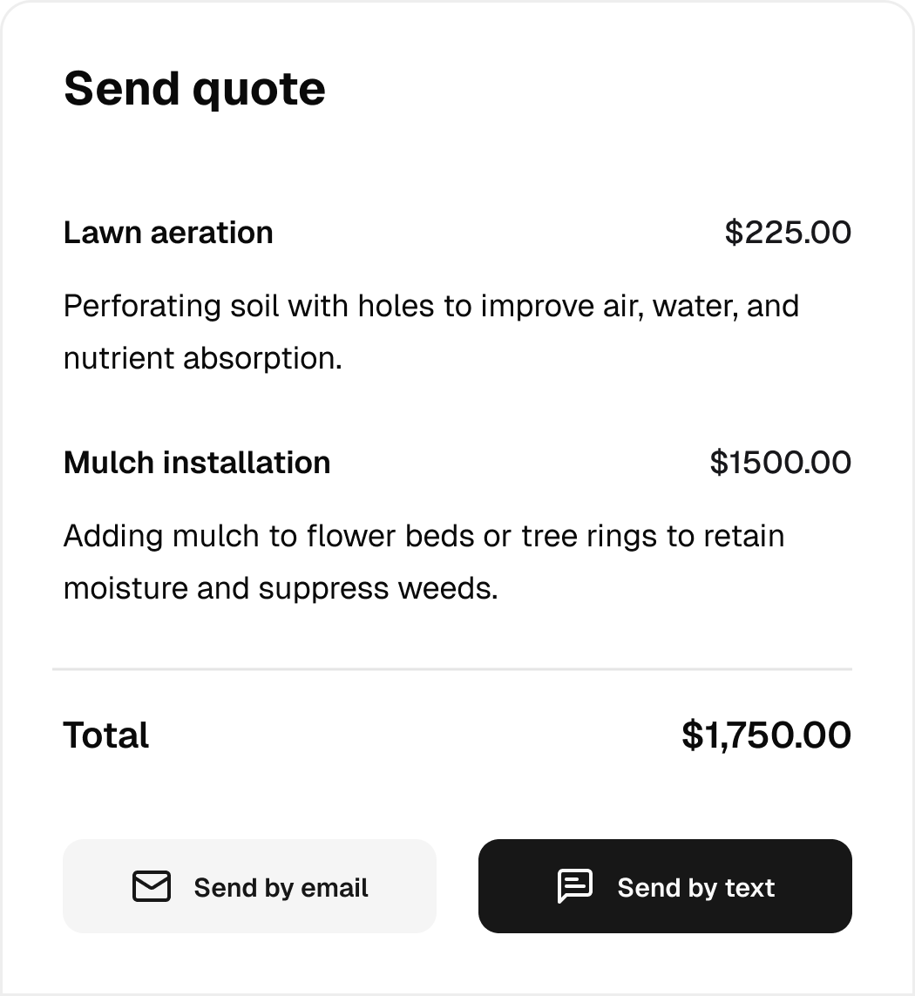
Task: Click the 'nutrient absorption.' description line
Action: [202, 359]
